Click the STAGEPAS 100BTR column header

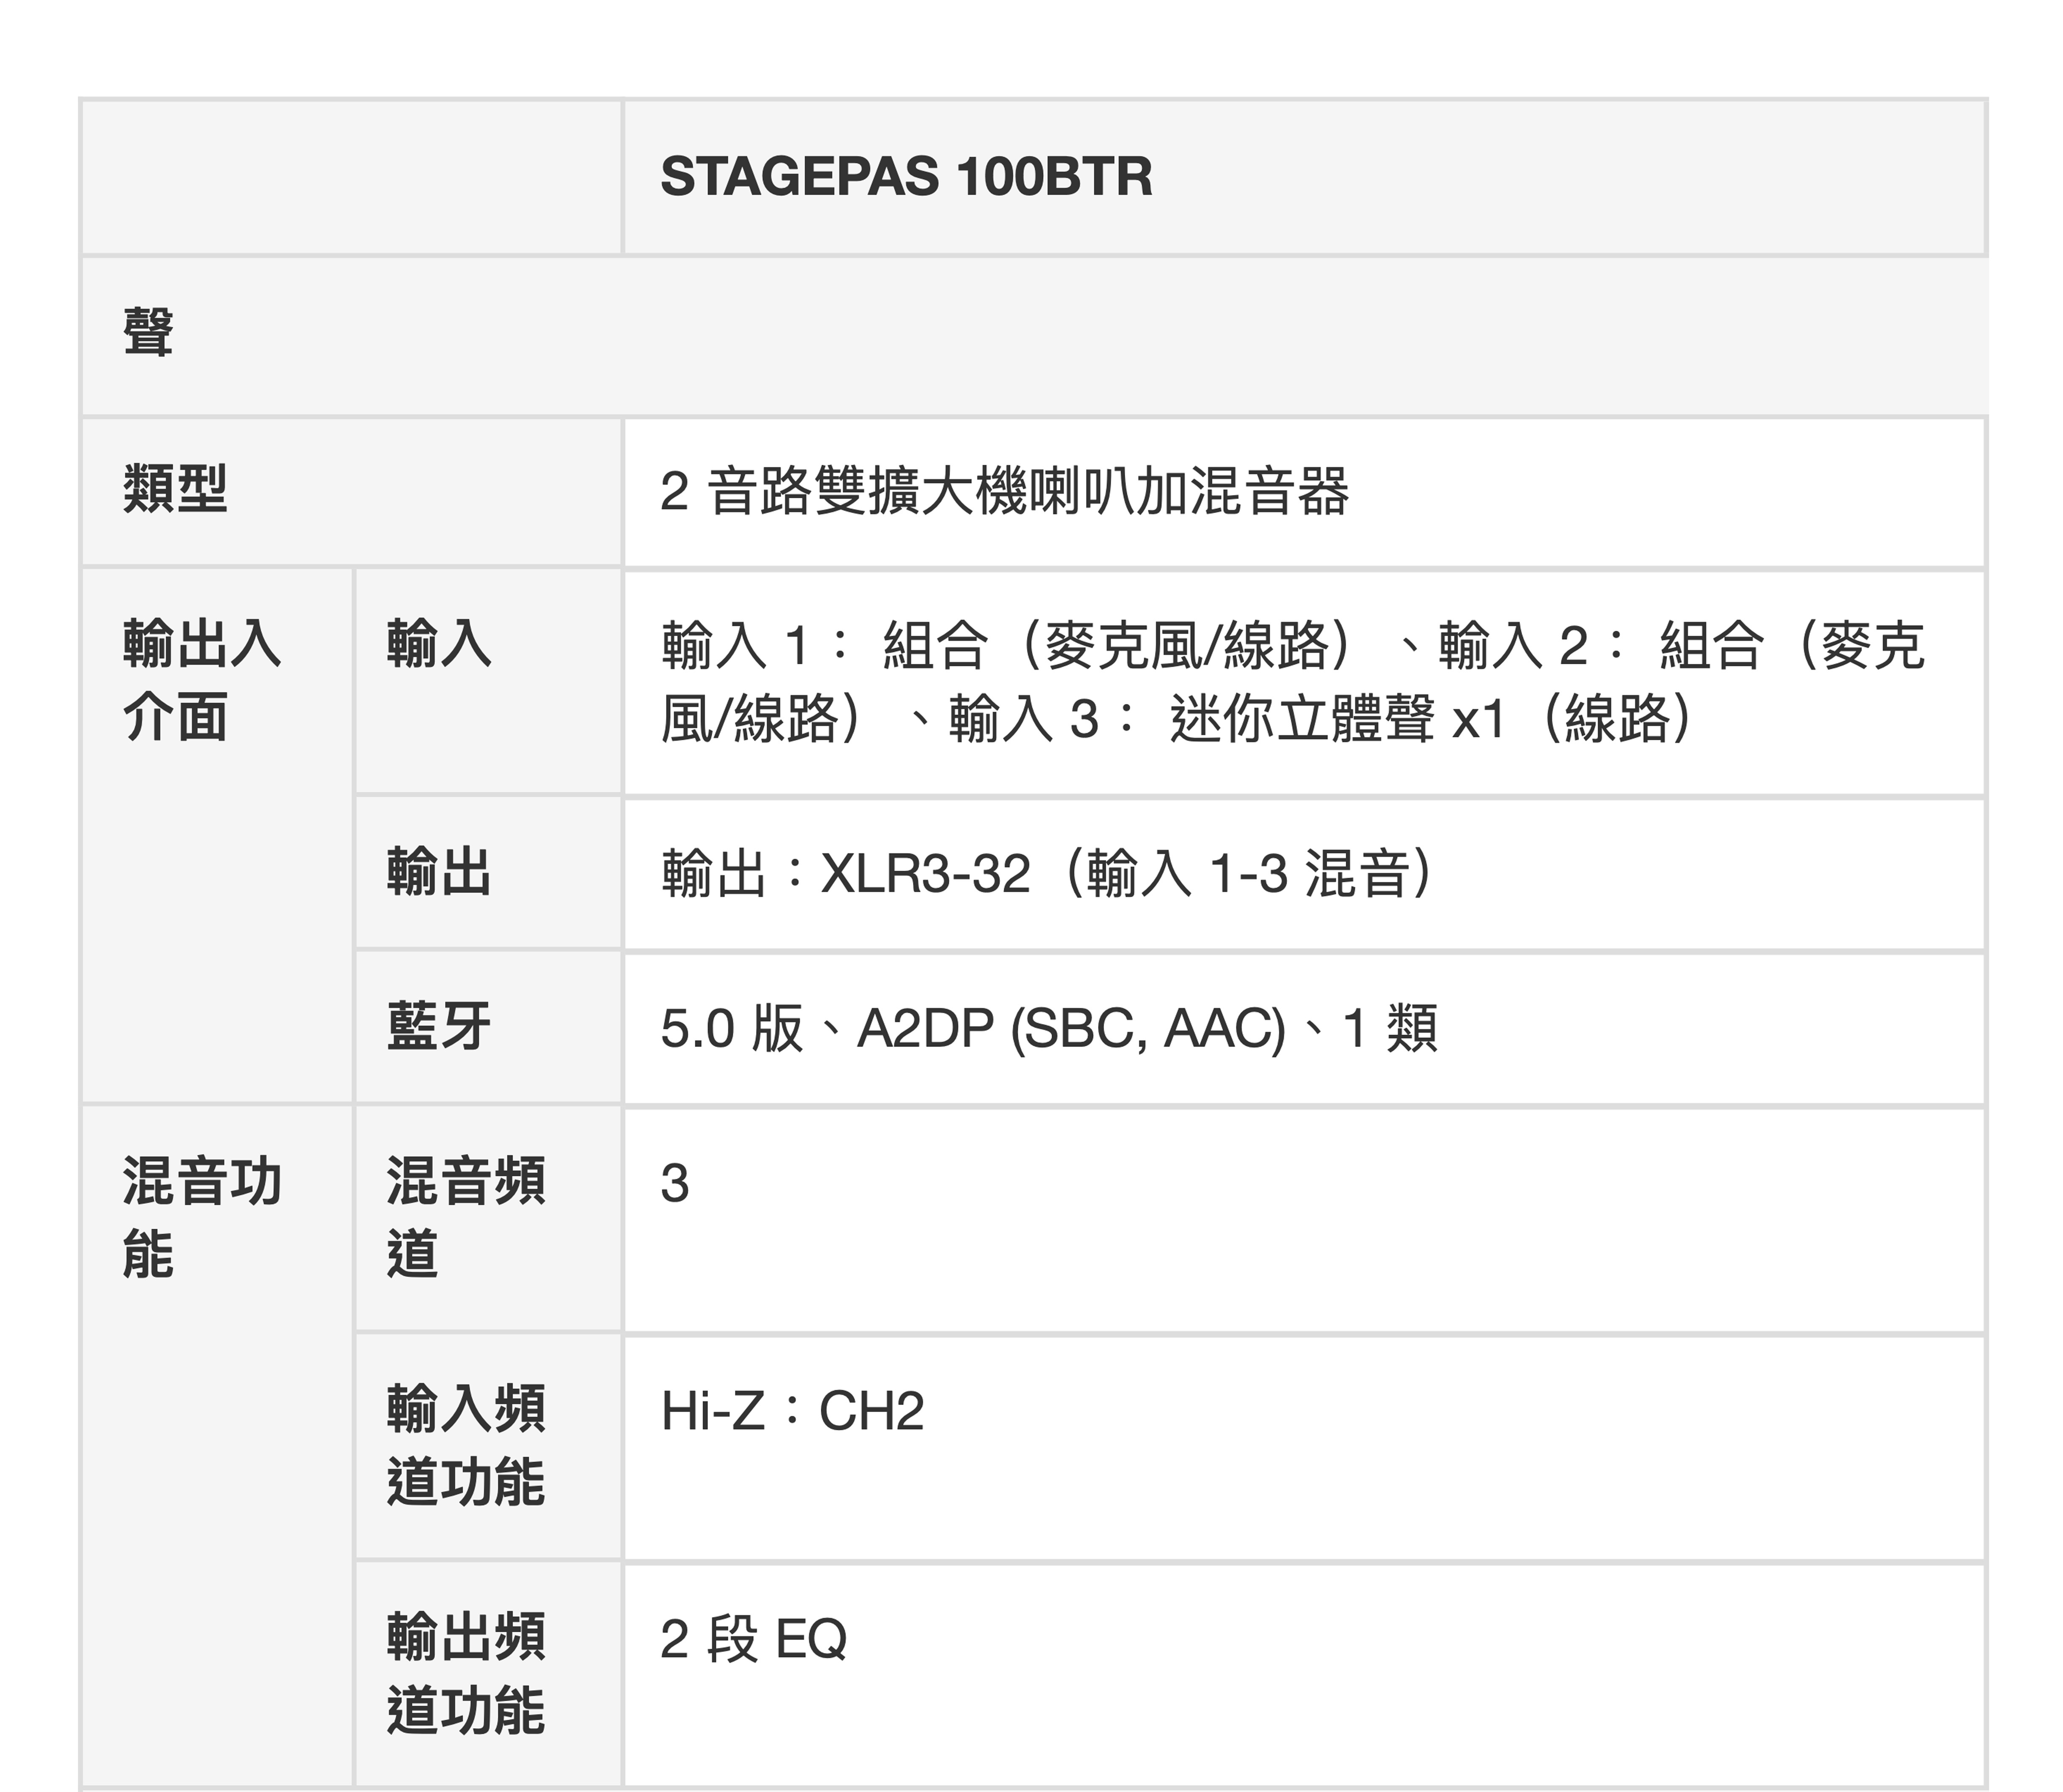(x=906, y=177)
